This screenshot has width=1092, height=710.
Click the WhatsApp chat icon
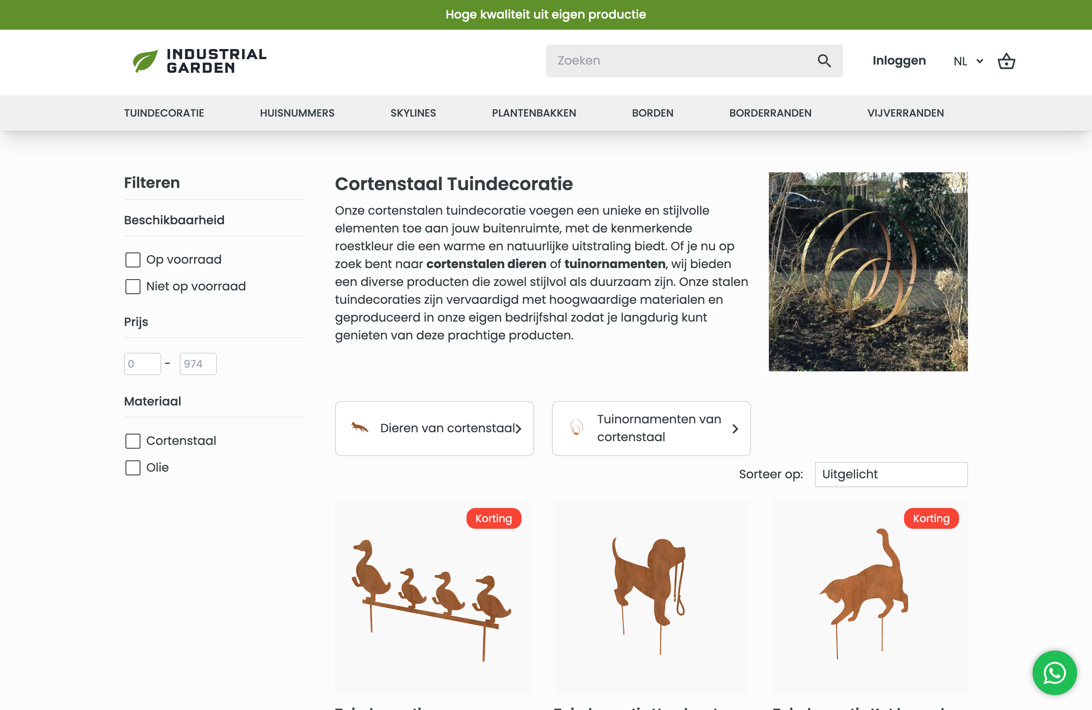coord(1054,673)
